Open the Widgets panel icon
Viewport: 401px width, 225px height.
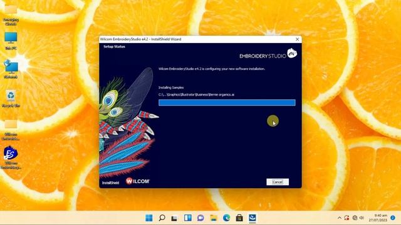coord(188,218)
